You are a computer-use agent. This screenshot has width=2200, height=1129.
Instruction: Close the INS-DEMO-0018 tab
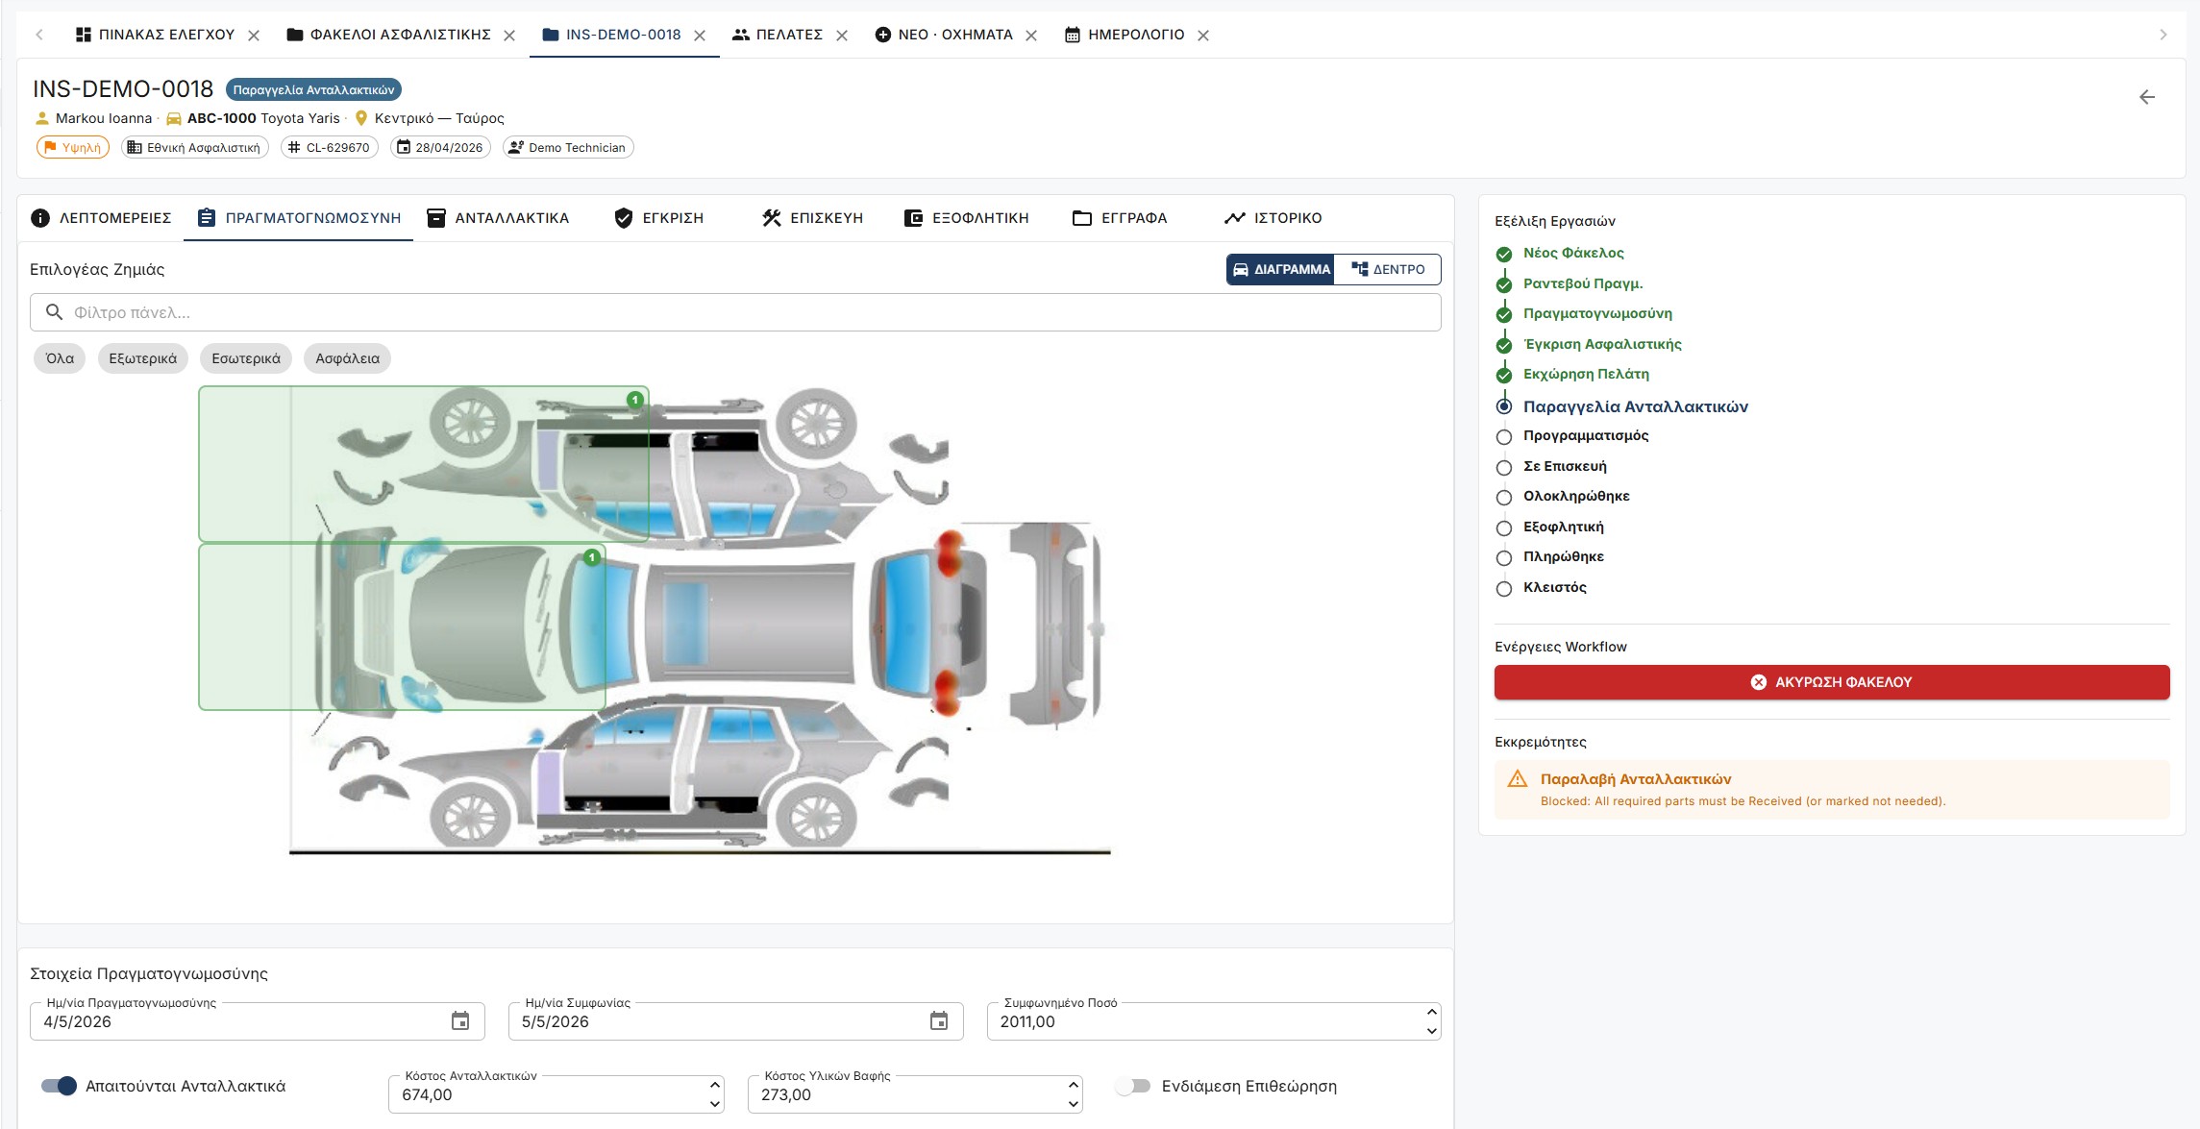pos(700,36)
